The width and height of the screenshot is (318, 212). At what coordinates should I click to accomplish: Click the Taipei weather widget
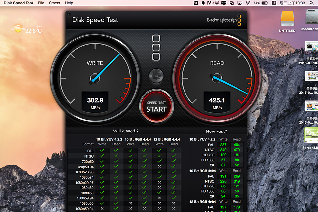point(26,29)
